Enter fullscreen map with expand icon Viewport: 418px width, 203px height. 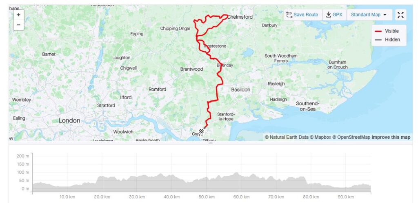400,15
